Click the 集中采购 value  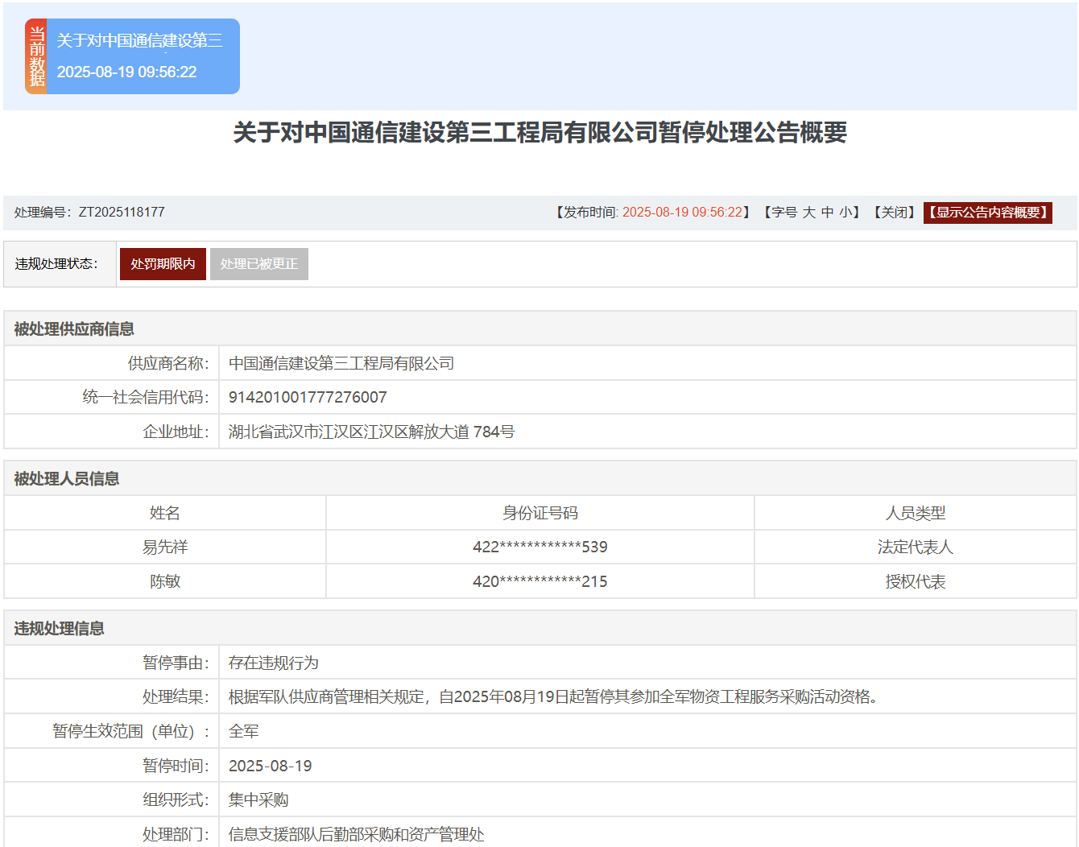(258, 800)
